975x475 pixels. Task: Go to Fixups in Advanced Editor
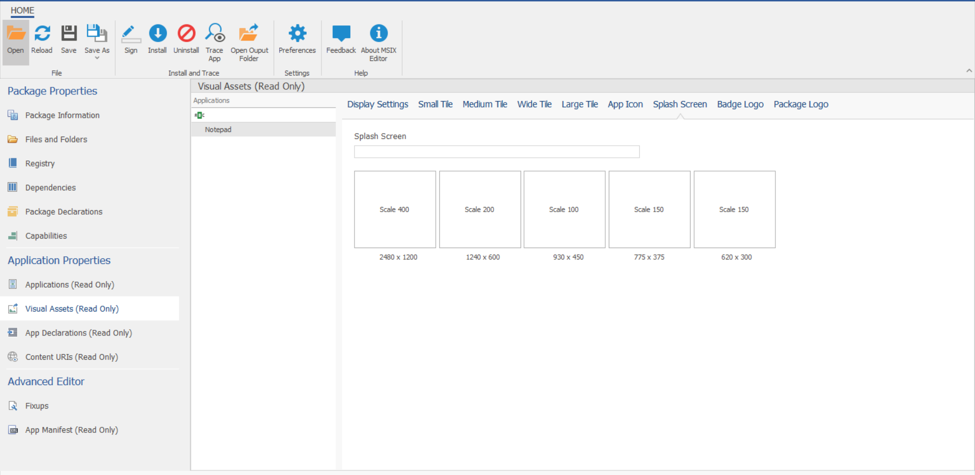(x=37, y=406)
